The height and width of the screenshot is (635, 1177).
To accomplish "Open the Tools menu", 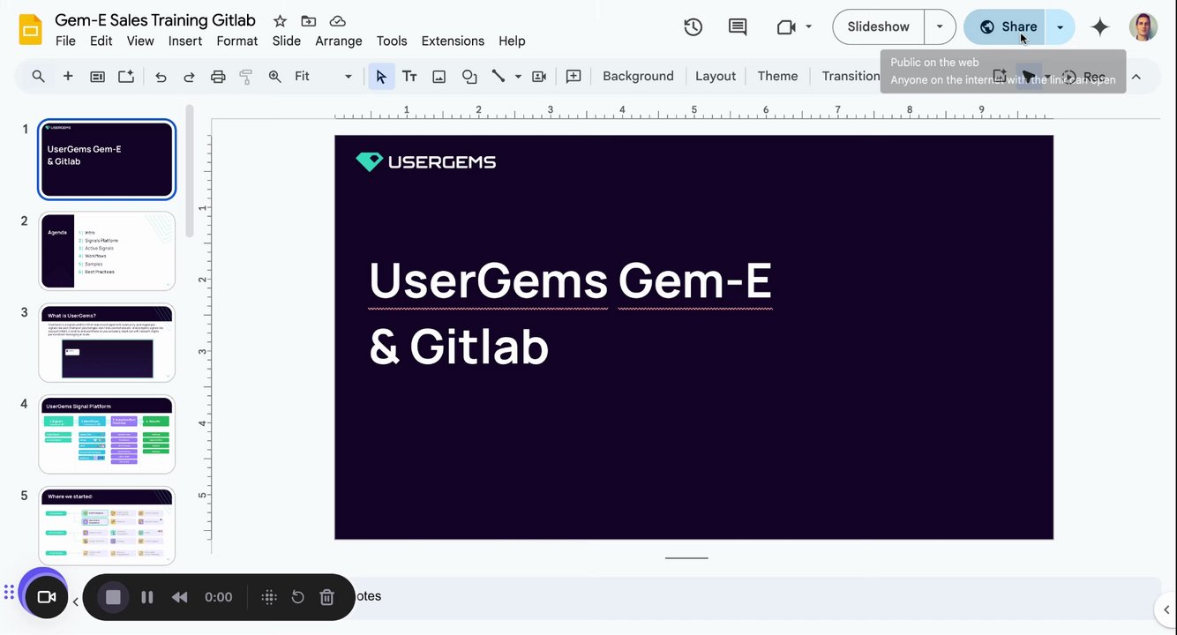I will [392, 41].
